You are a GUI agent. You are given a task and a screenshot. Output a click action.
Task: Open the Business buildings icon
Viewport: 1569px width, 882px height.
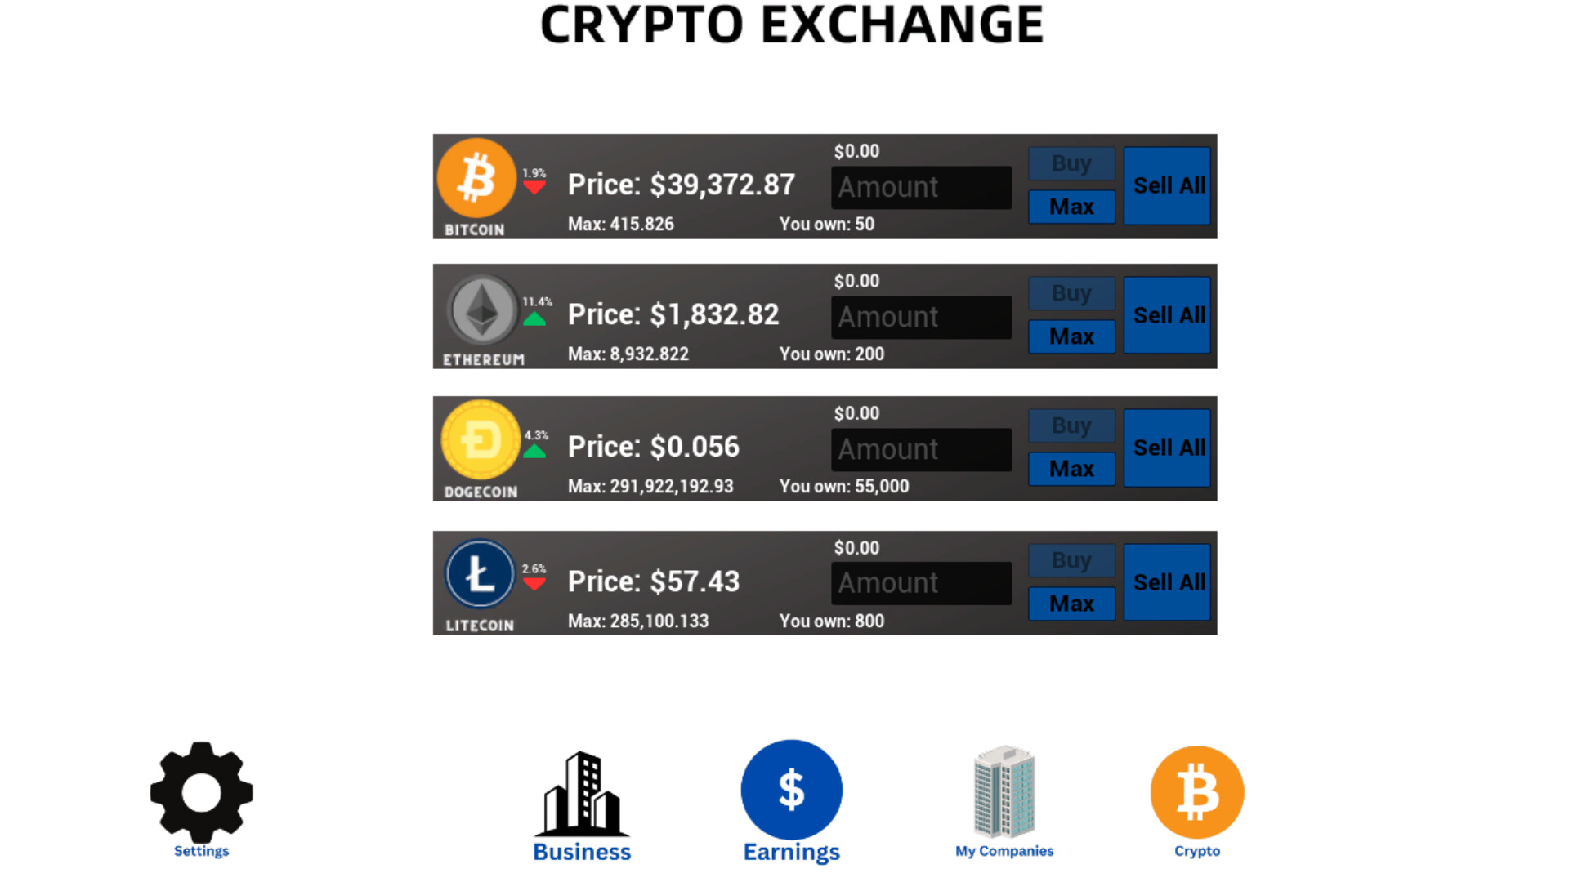(582, 795)
